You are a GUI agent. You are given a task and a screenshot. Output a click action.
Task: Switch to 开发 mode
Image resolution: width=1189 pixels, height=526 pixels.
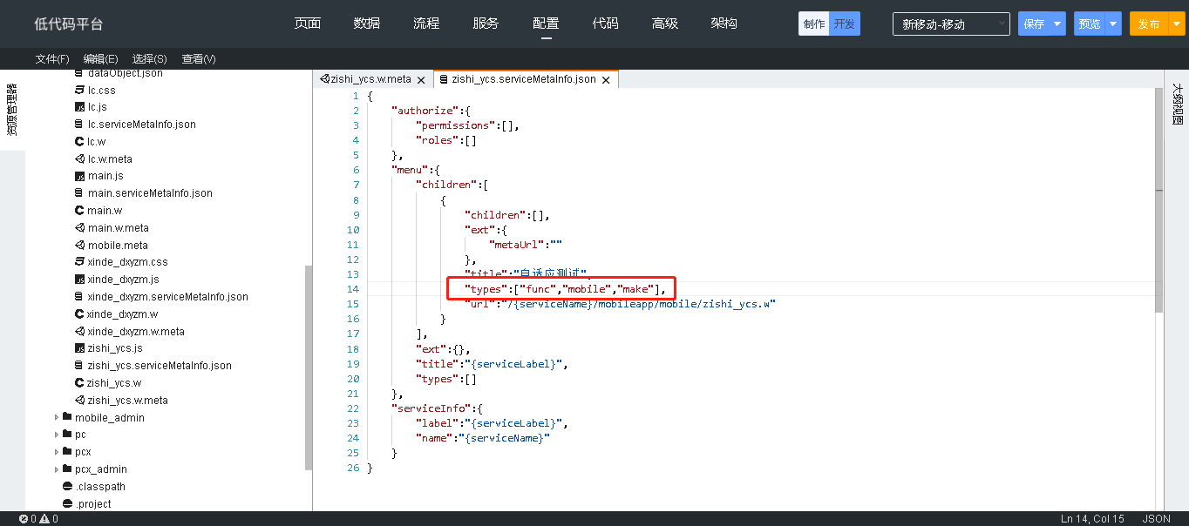(844, 24)
